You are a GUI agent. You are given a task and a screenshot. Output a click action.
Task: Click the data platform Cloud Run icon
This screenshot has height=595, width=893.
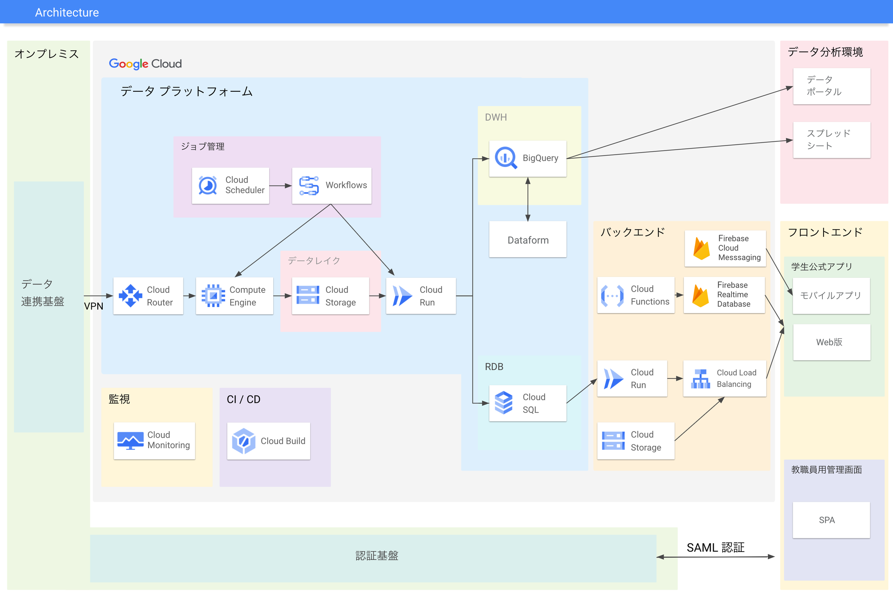click(x=402, y=296)
